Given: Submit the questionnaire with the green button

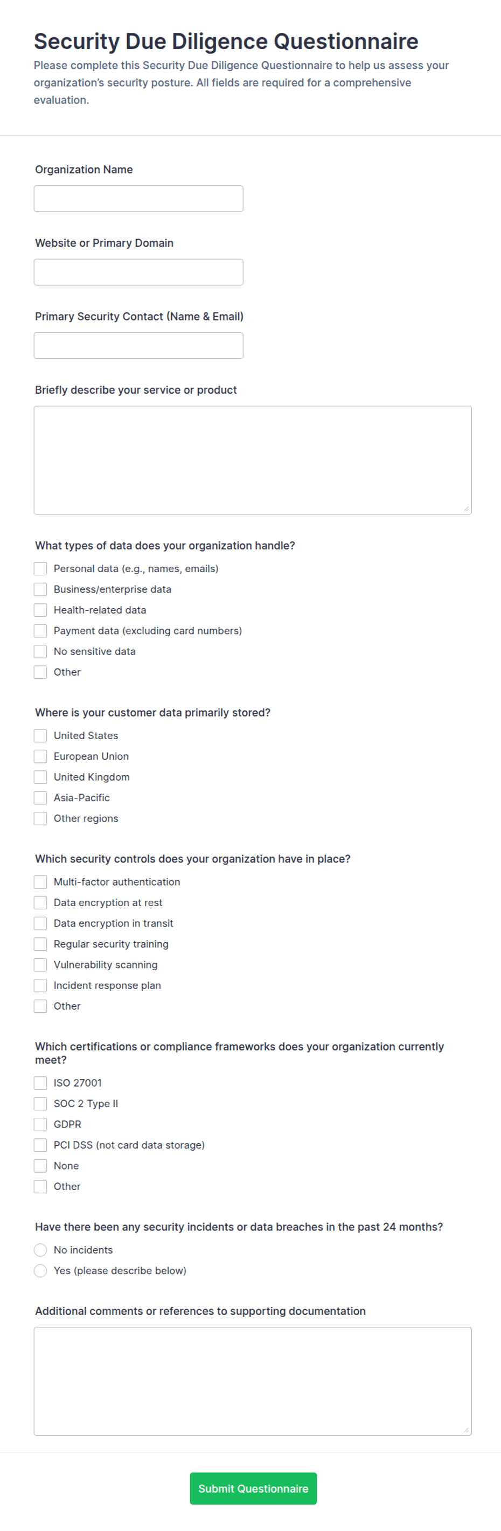Looking at the screenshot, I should pyautogui.click(x=253, y=1488).
